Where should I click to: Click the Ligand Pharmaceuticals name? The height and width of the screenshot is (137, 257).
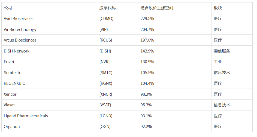tap(26, 116)
